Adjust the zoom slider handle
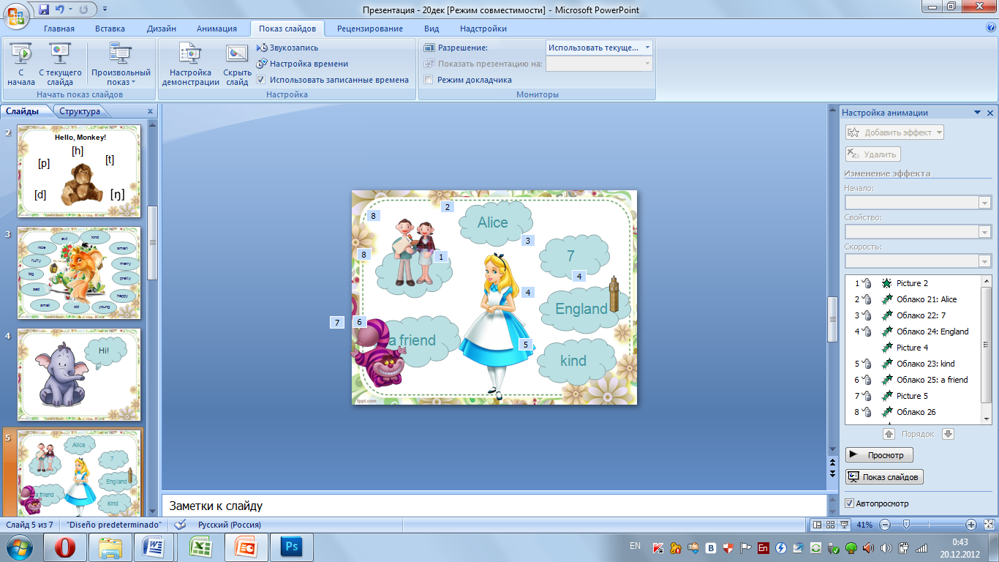This screenshot has height=562, width=999. 907,525
